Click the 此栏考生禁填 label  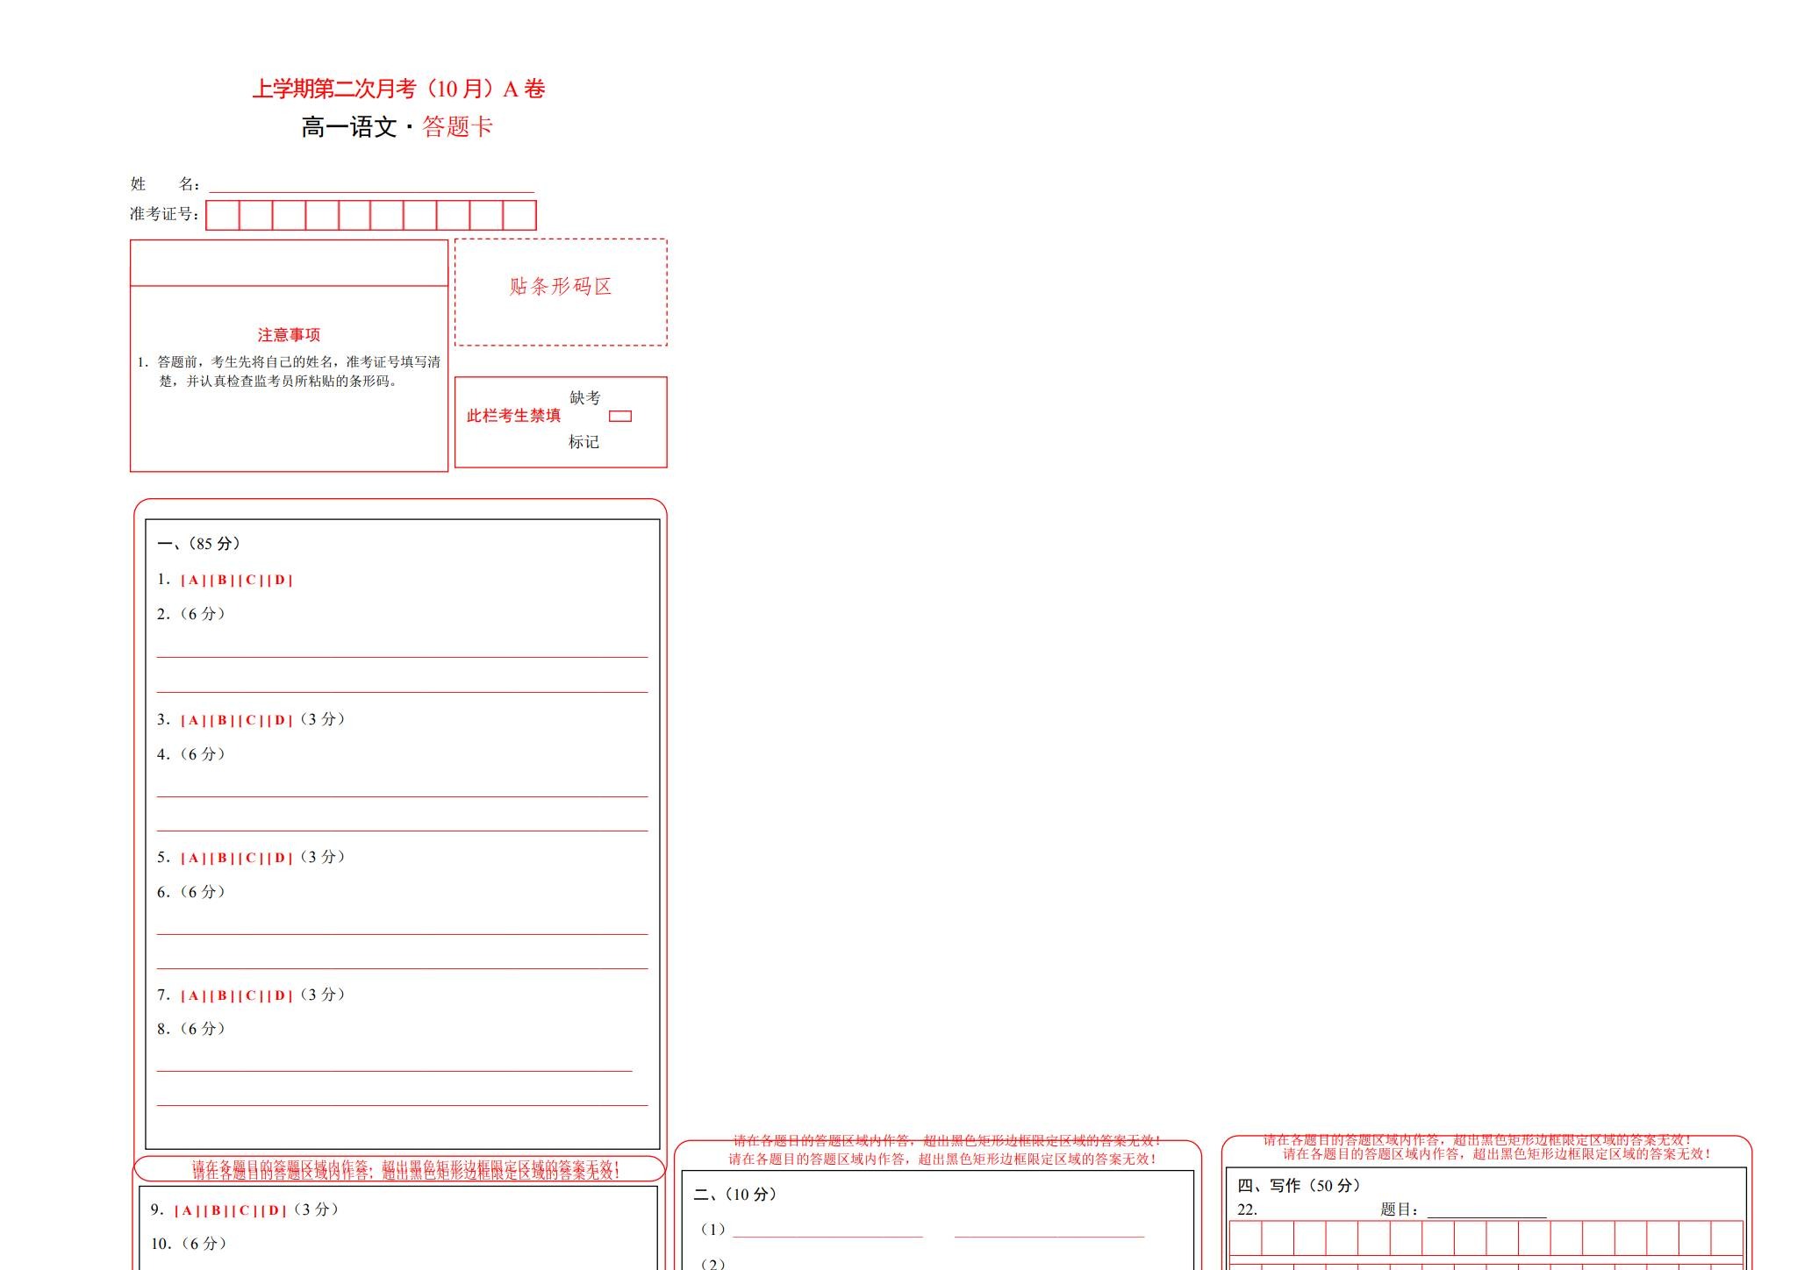[x=513, y=416]
